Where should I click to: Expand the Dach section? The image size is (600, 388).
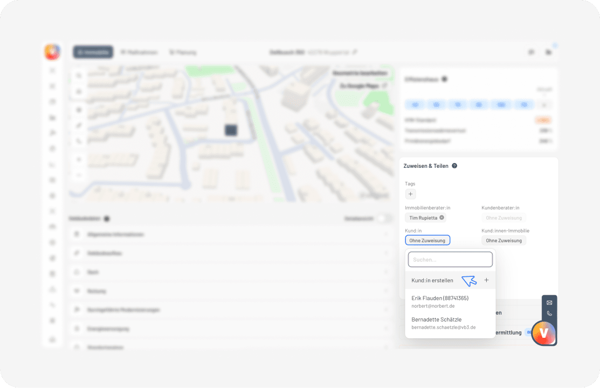tap(231, 272)
